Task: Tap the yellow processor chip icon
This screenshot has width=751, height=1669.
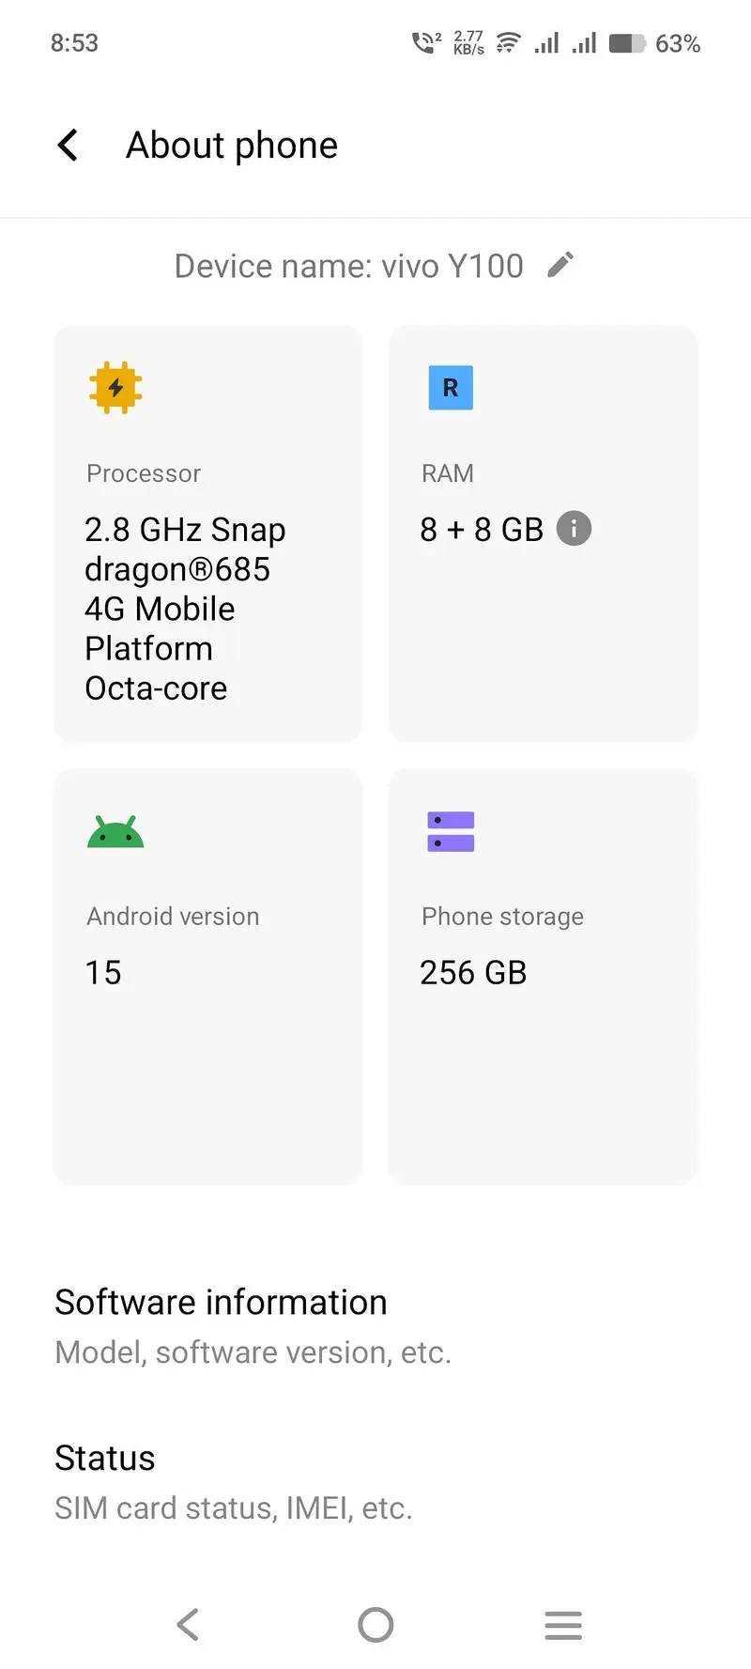Action: point(115,388)
